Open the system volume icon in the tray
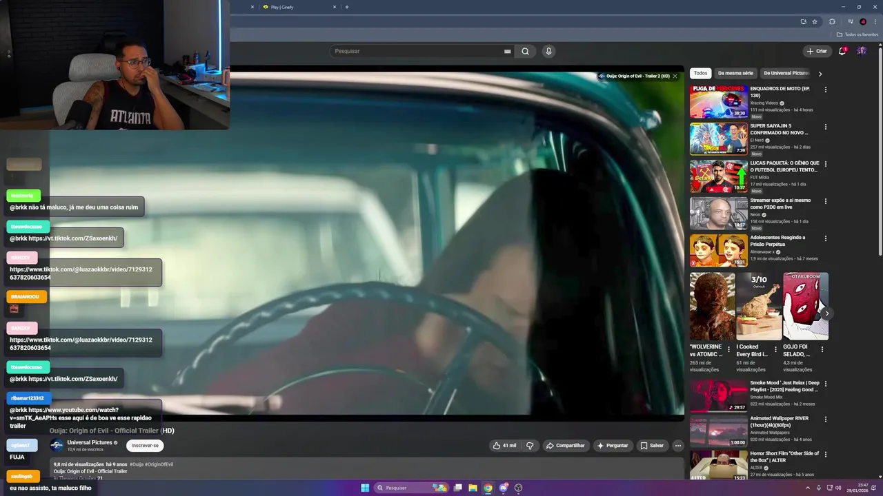This screenshot has height=496, width=883. (838, 488)
